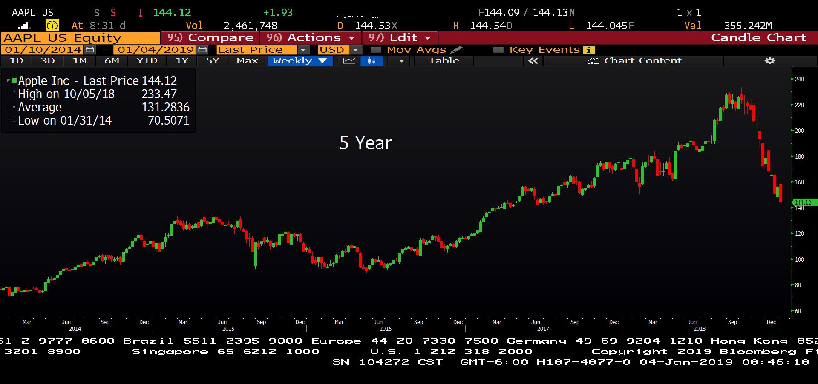The width and height of the screenshot is (818, 384).
Task: Select the 5Y range tab
Action: click(x=212, y=61)
